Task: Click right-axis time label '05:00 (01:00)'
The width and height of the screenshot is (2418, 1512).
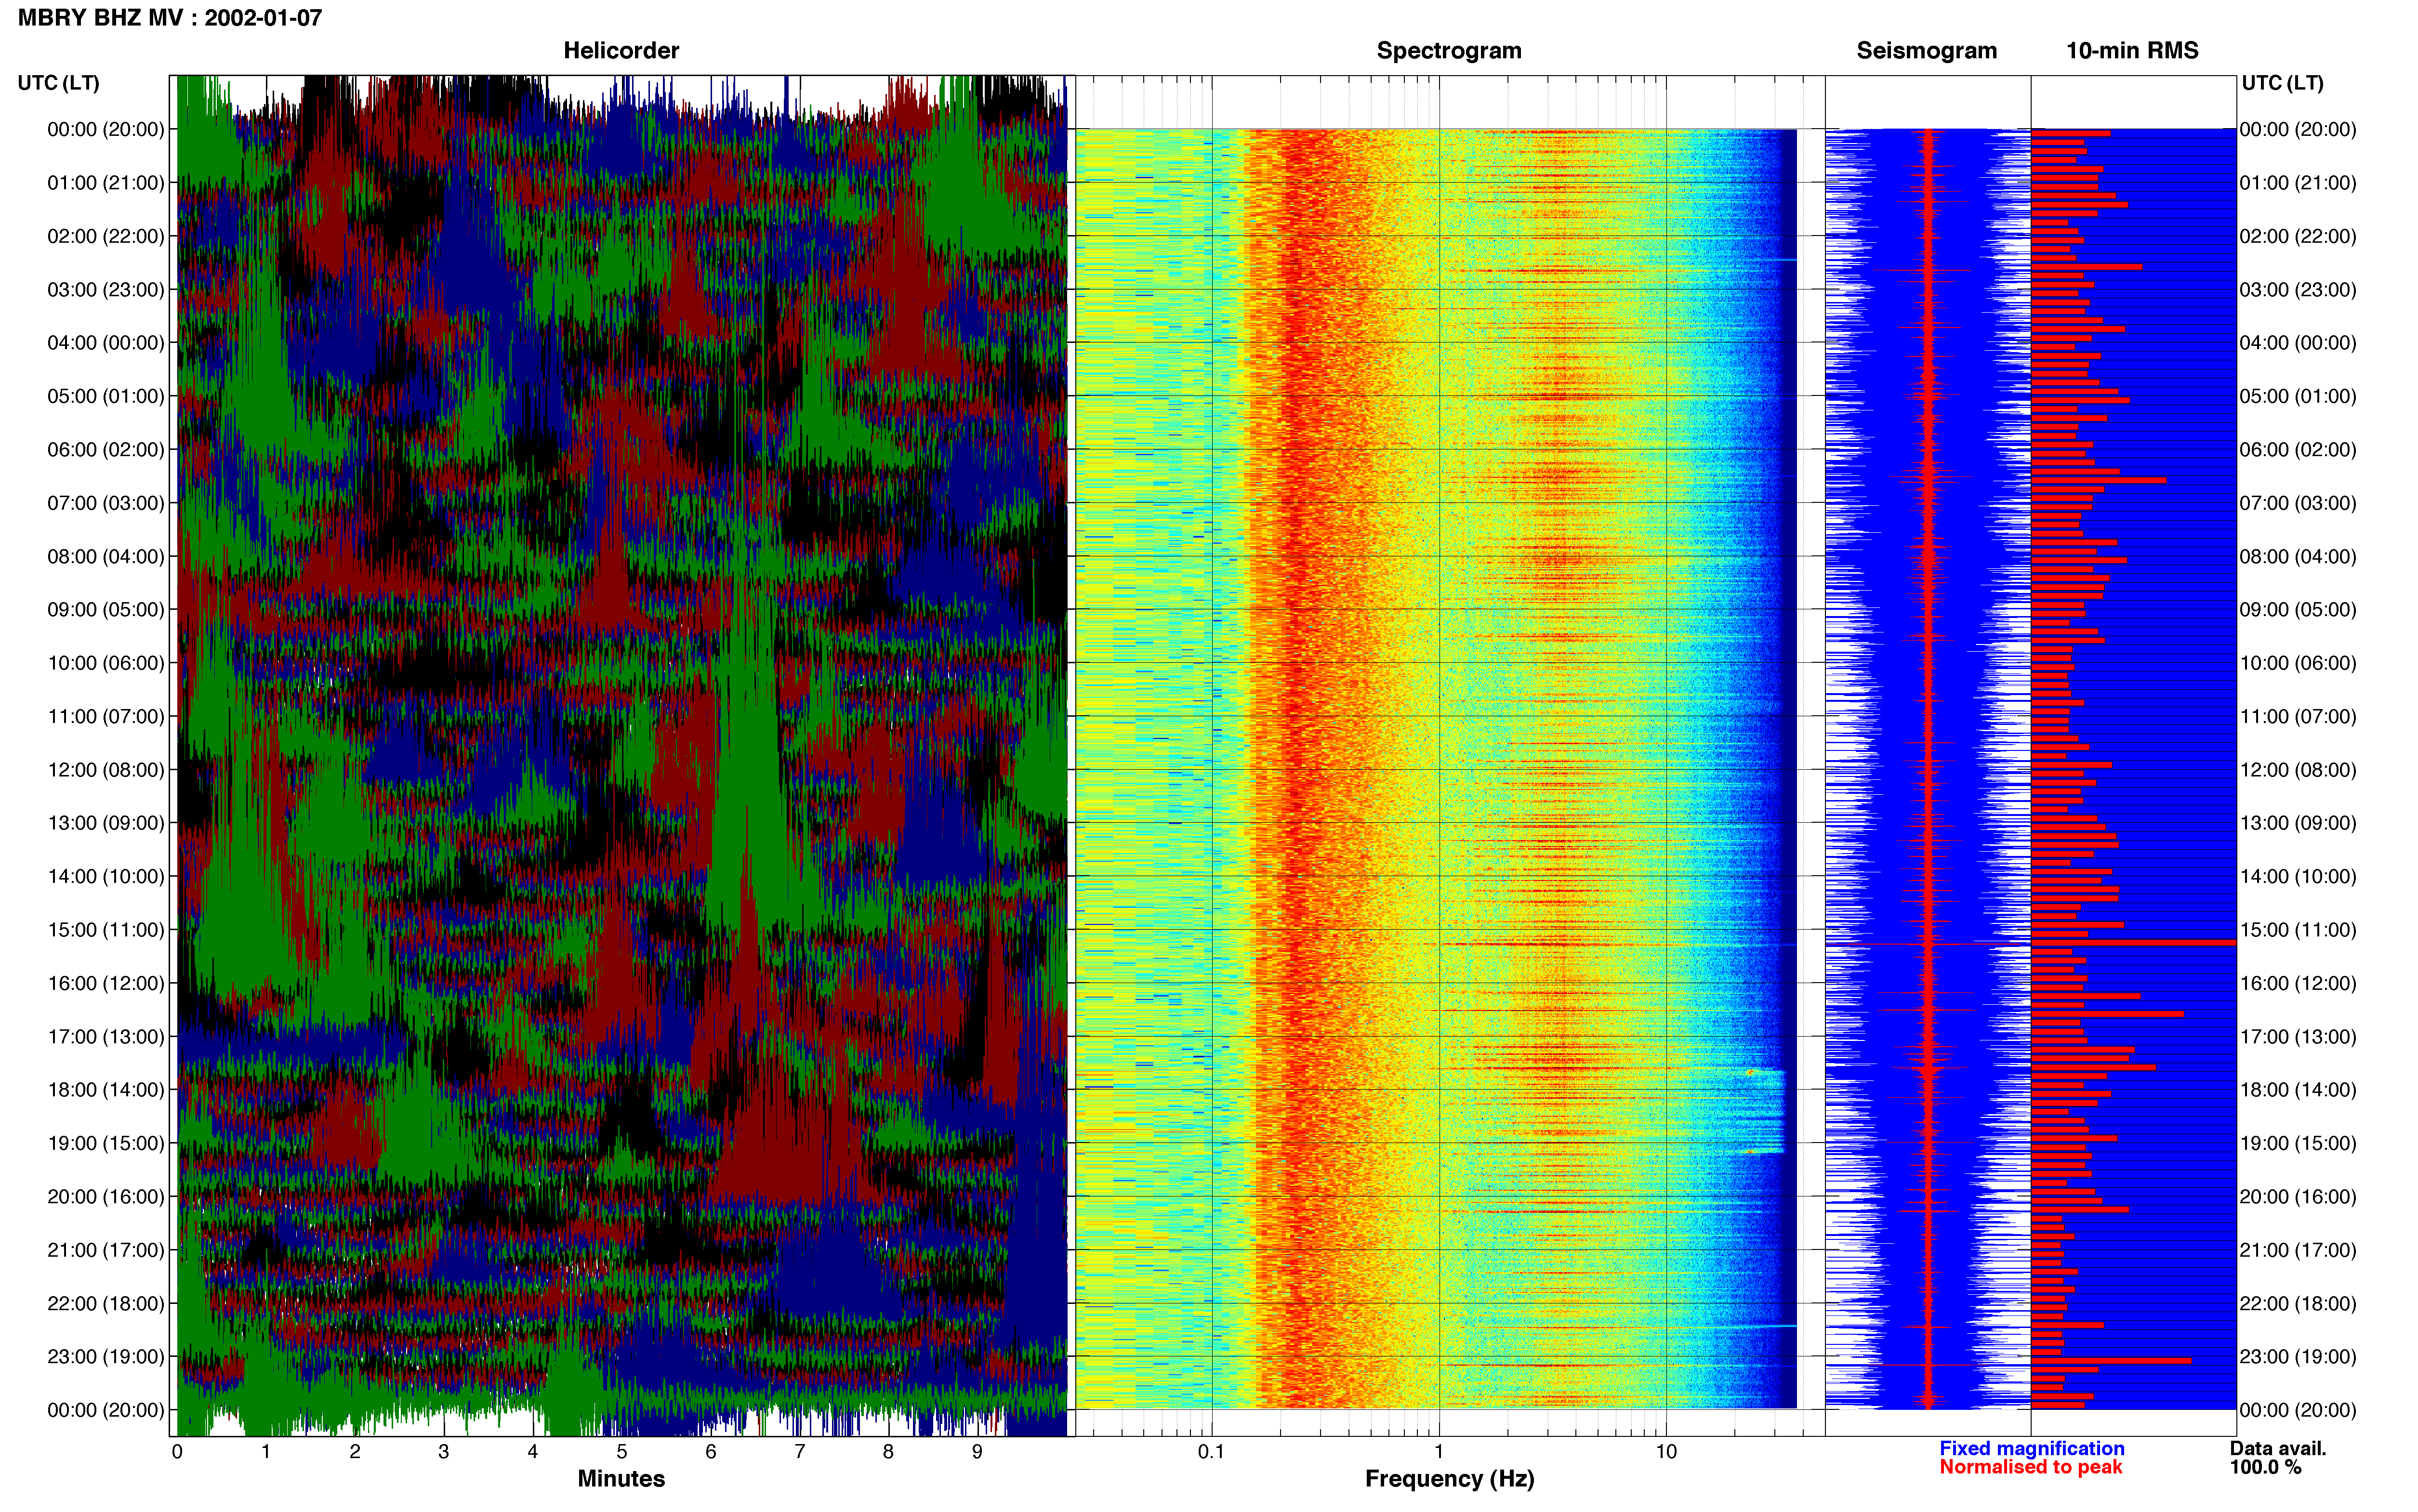Action: click(x=2298, y=396)
